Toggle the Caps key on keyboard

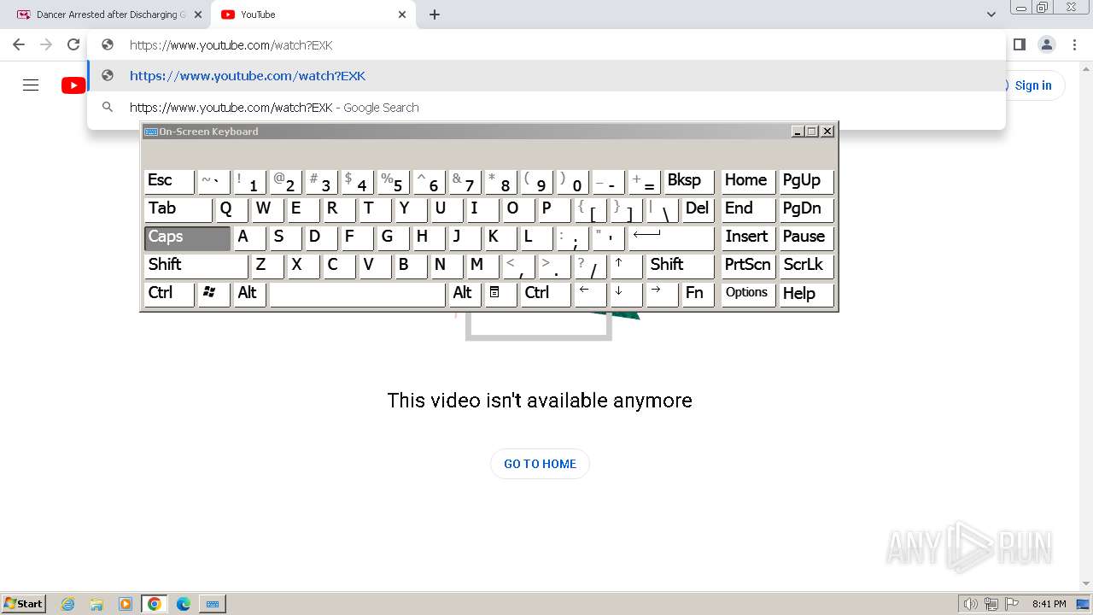point(187,237)
